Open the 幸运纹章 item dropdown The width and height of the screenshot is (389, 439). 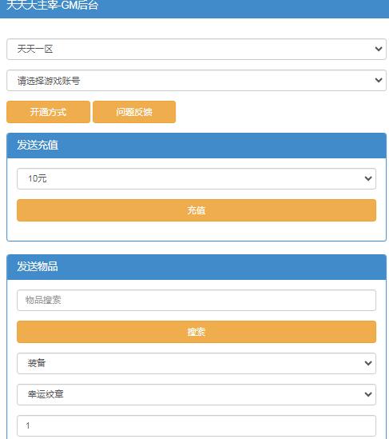tap(196, 394)
